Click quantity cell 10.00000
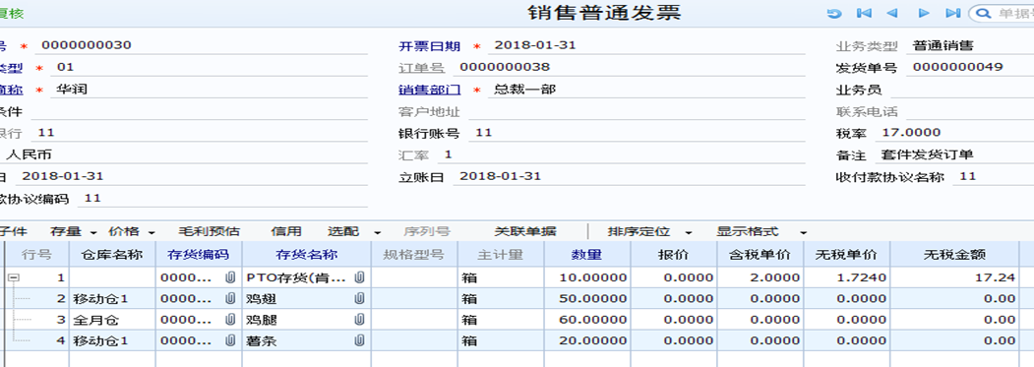 click(x=587, y=277)
